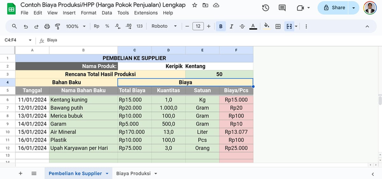Redo the last action

(36, 26)
